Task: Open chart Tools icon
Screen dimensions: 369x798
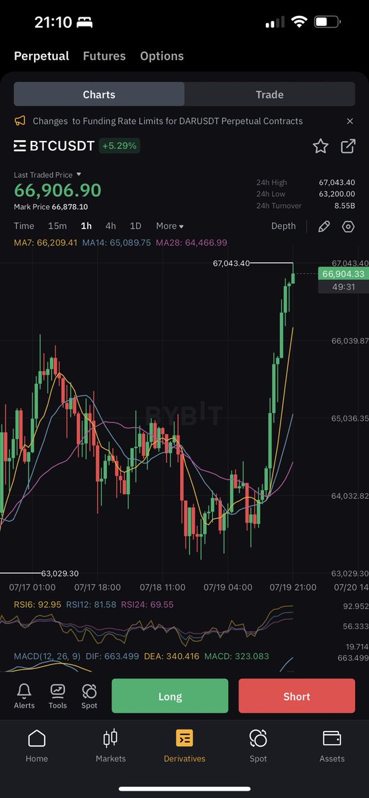Action: click(58, 690)
